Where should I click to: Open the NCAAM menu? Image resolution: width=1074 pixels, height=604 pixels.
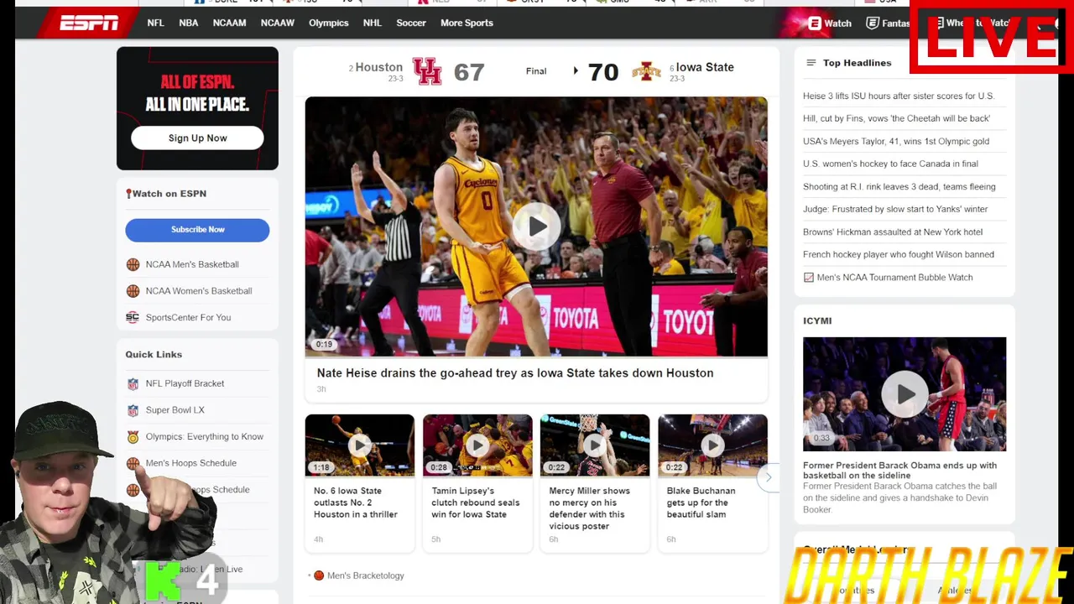point(229,23)
